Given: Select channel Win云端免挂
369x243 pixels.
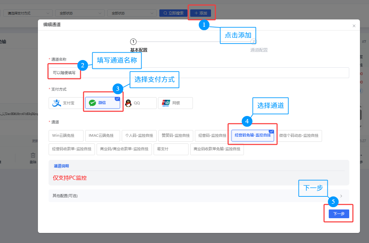Looking at the screenshot, I should (66, 136).
